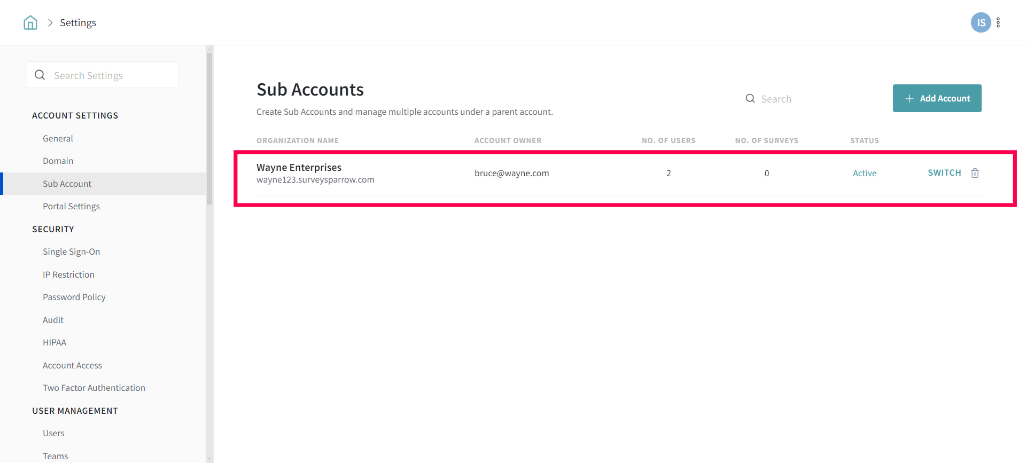Image resolution: width=1026 pixels, height=464 pixels.
Task: Navigate to Users under User Management
Action: [x=53, y=433]
